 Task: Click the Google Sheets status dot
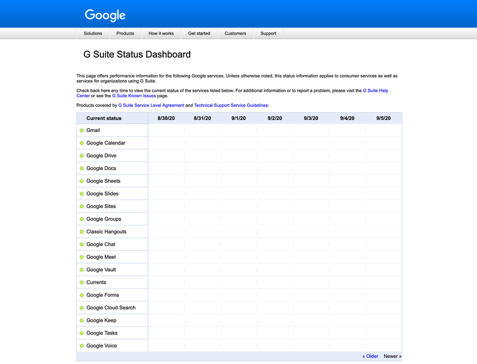(81, 181)
